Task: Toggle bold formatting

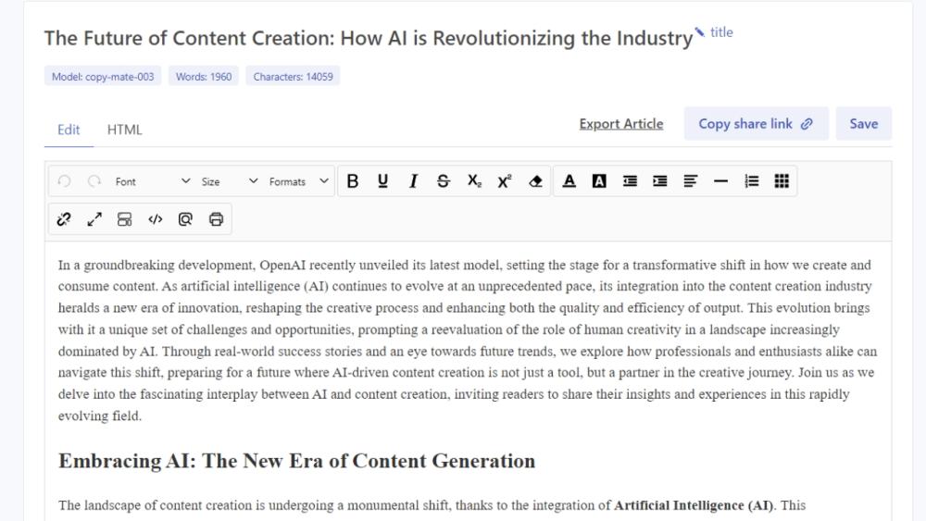Action: pos(353,181)
